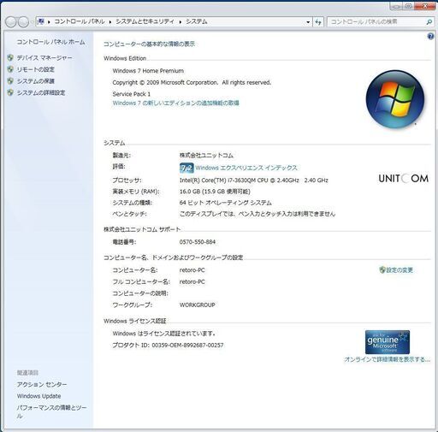Click the Control Panel icon in address bar
The image size is (438, 432).
[x=41, y=21]
